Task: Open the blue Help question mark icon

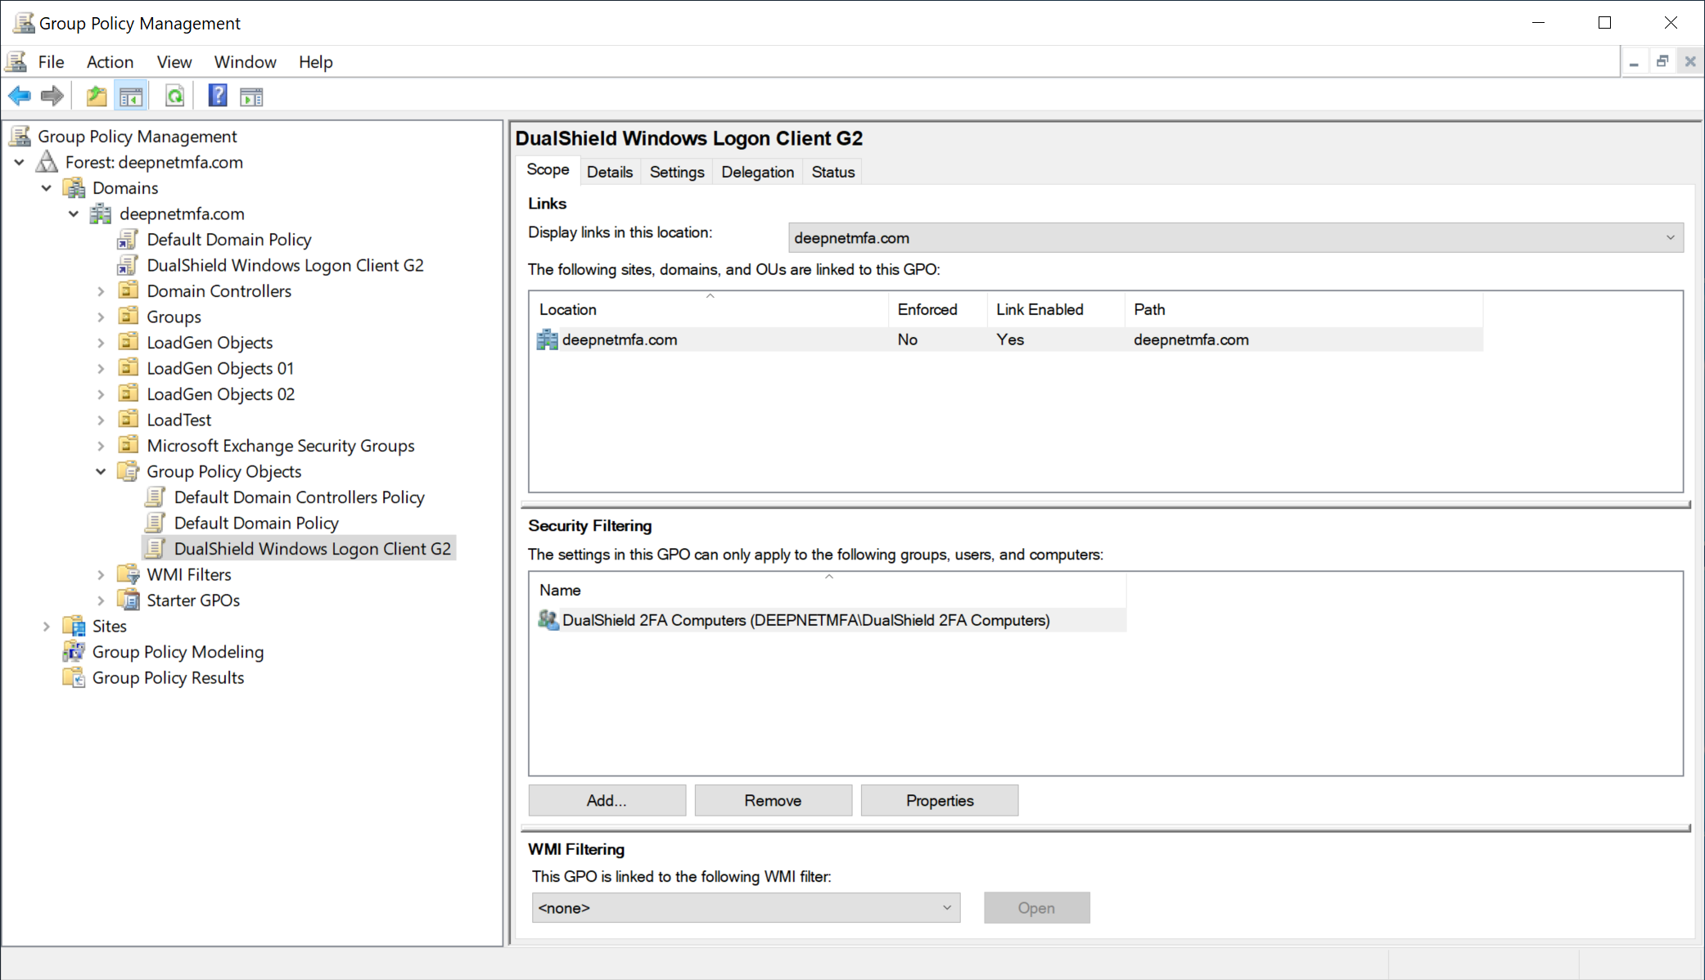Action: 218,96
